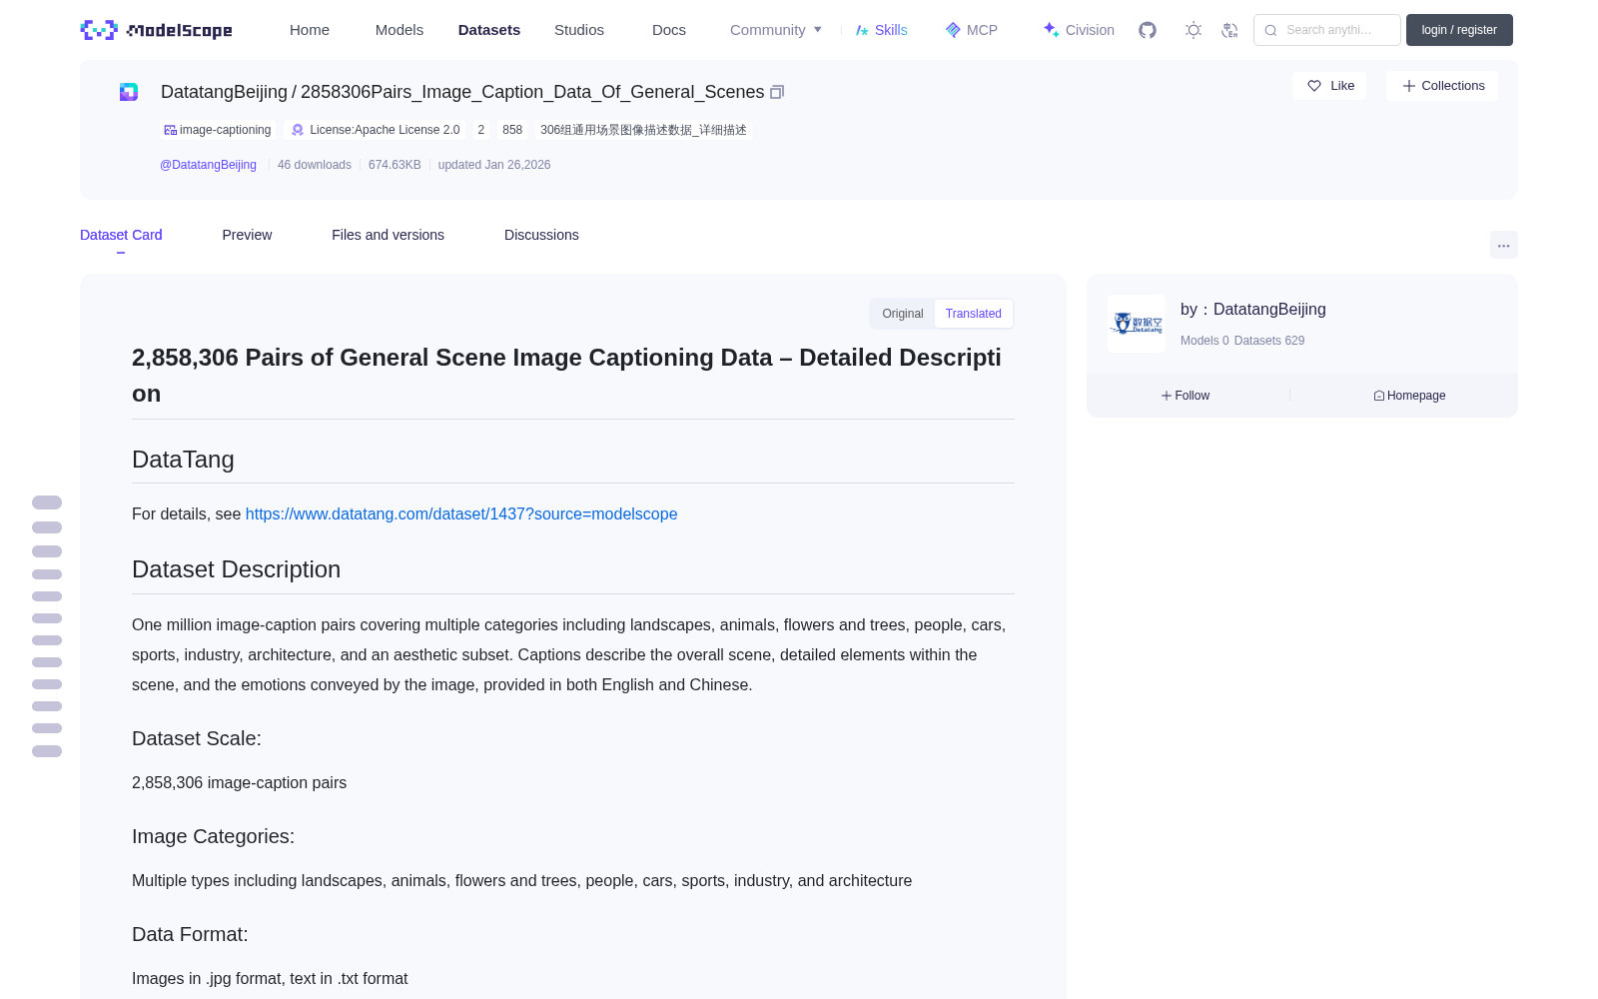
Task: Like this dataset
Action: 1330,86
